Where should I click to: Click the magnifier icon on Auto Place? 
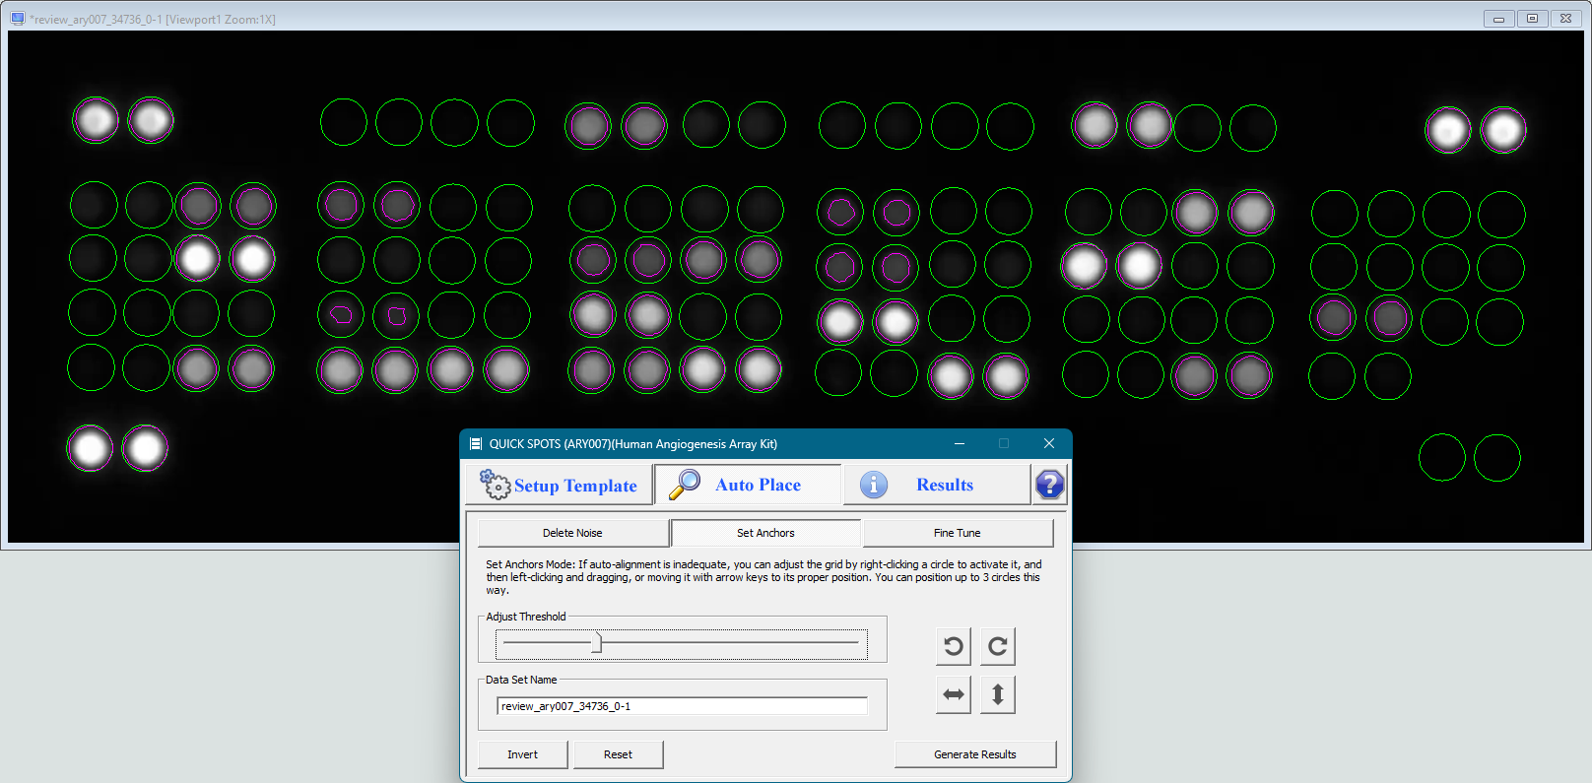click(x=685, y=484)
